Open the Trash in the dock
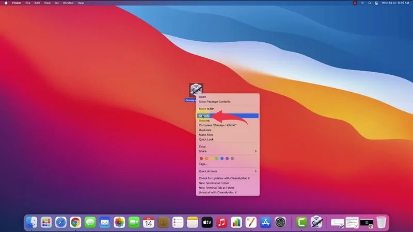413x232 pixels. click(x=381, y=222)
